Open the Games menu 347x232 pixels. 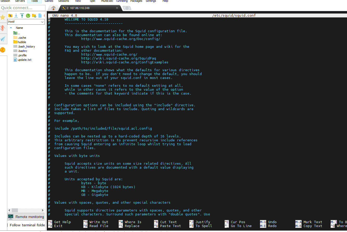[49, 1]
